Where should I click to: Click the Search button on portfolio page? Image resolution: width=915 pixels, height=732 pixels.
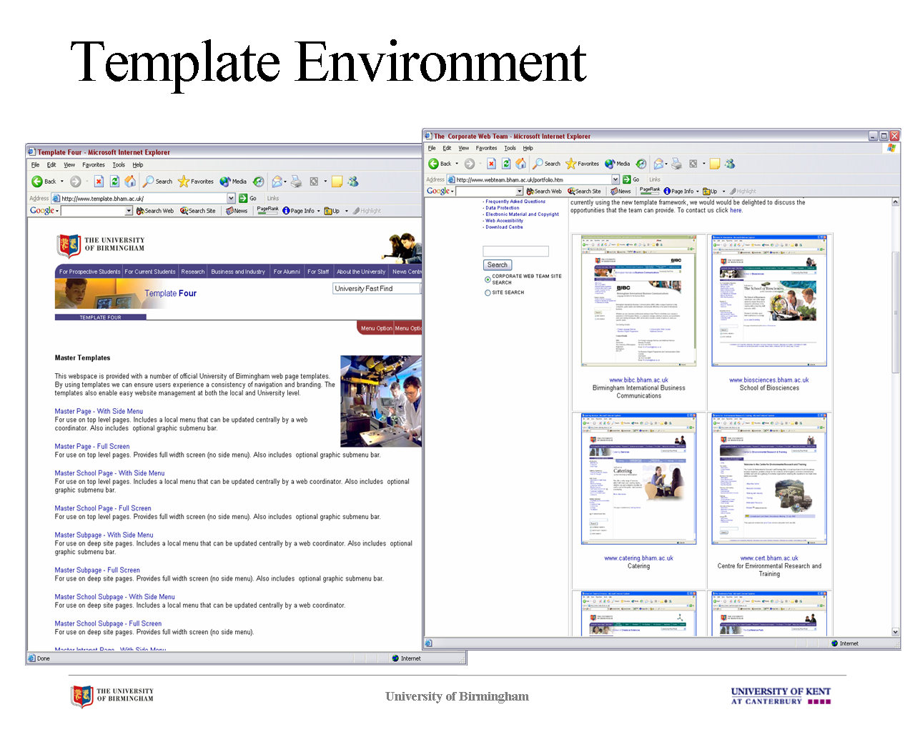point(498,265)
